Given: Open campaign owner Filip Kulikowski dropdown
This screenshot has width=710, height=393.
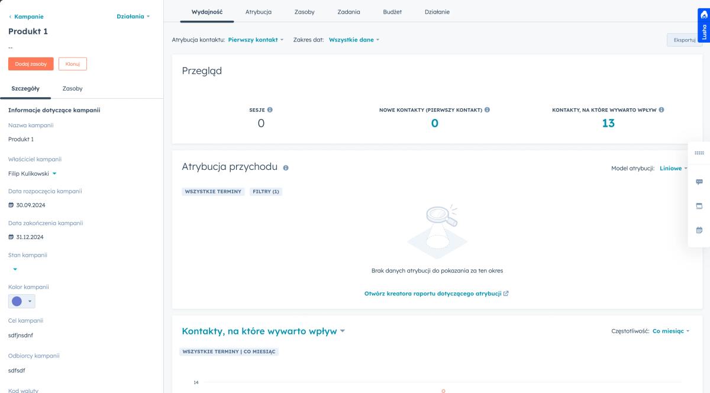Looking at the screenshot, I should 33,174.
